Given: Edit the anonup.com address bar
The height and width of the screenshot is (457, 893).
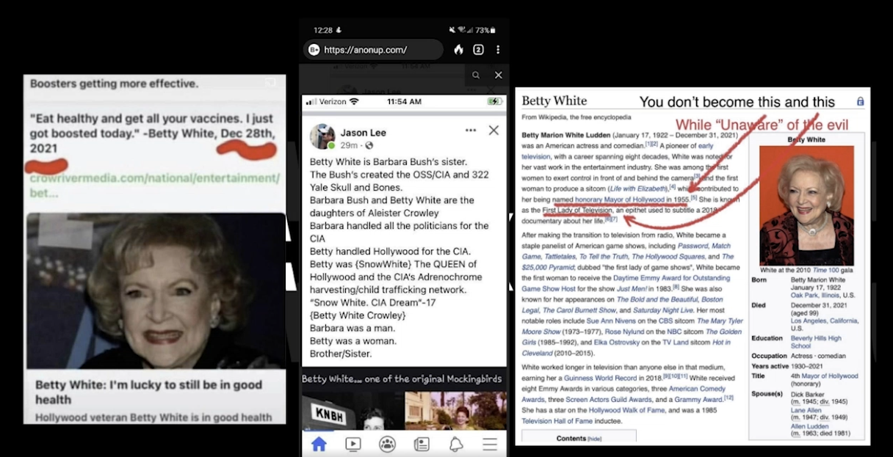Looking at the screenshot, I should 375,50.
